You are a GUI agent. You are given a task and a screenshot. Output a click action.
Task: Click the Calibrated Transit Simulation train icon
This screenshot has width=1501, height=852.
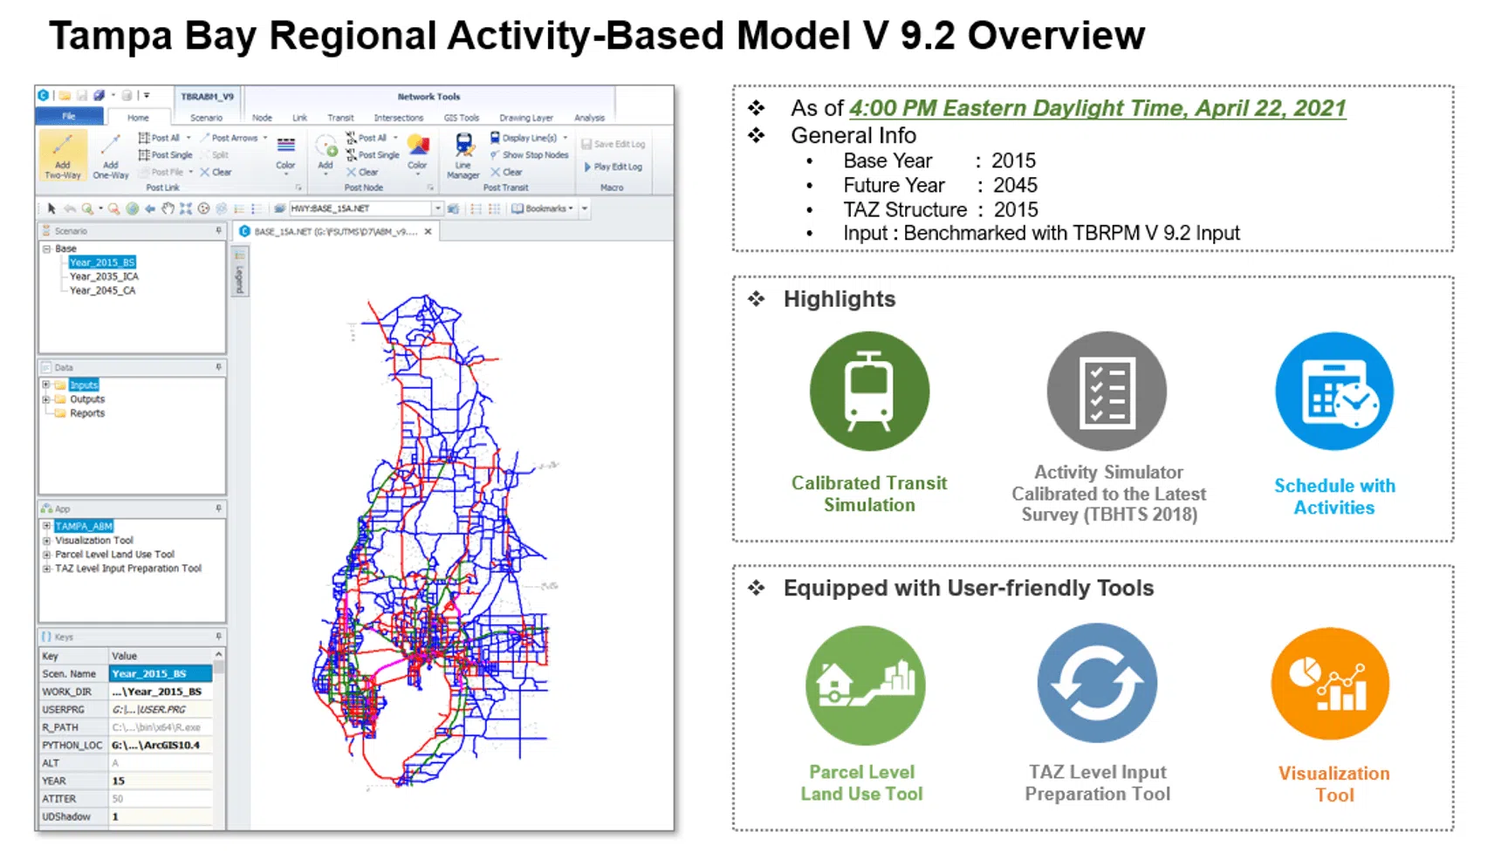tap(868, 392)
